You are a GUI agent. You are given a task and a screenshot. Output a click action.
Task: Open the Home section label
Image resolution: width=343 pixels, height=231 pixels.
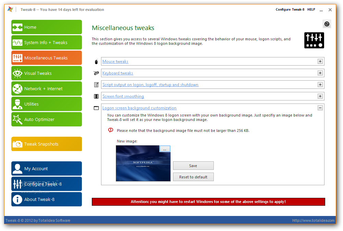pos(30,27)
